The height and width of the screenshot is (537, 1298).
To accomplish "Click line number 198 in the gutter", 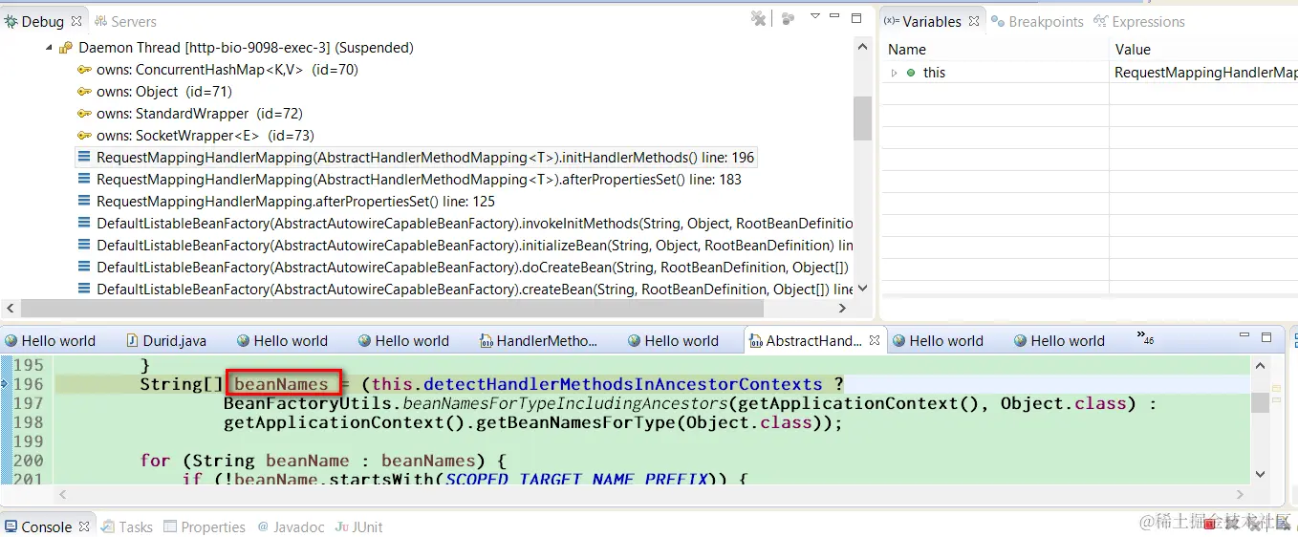I will coord(29,422).
